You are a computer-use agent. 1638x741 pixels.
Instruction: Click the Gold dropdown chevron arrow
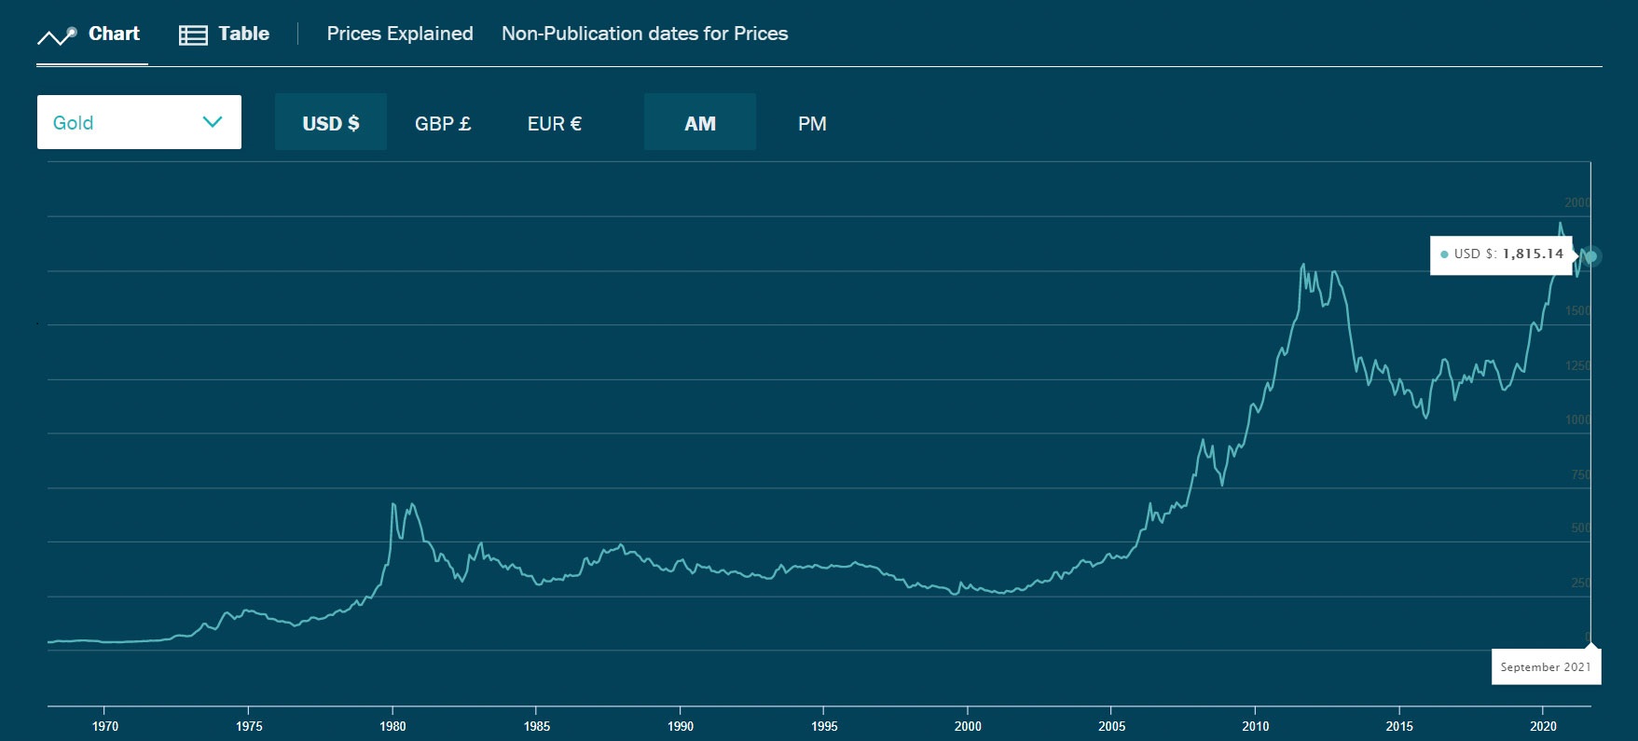213,122
